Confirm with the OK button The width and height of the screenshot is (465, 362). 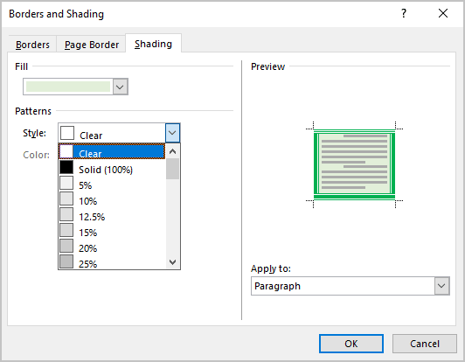pyautogui.click(x=351, y=344)
